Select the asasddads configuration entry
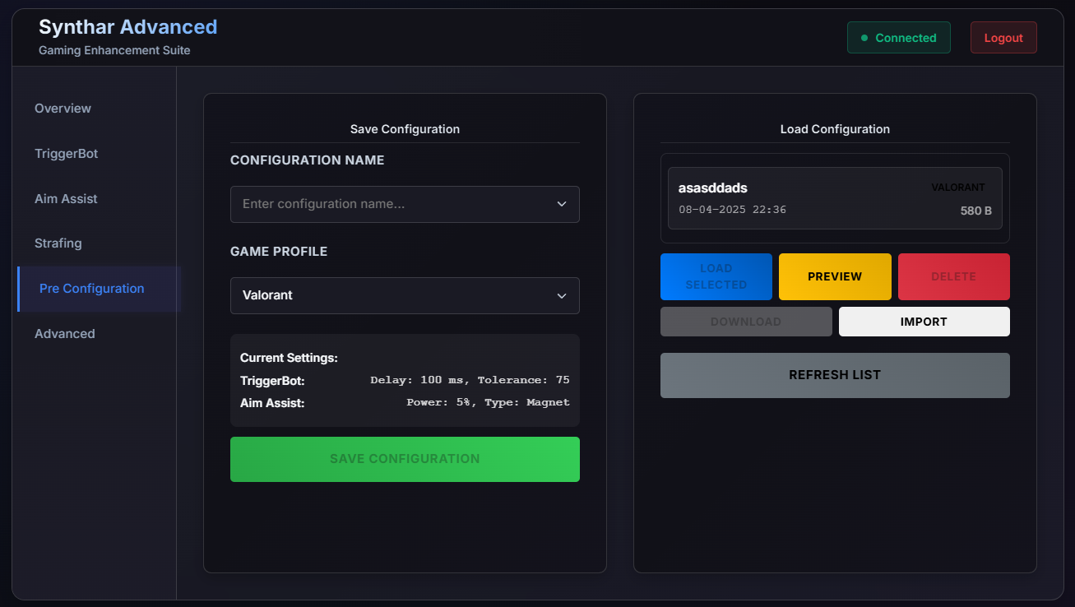Image resolution: width=1075 pixels, height=607 pixels. [x=835, y=198]
